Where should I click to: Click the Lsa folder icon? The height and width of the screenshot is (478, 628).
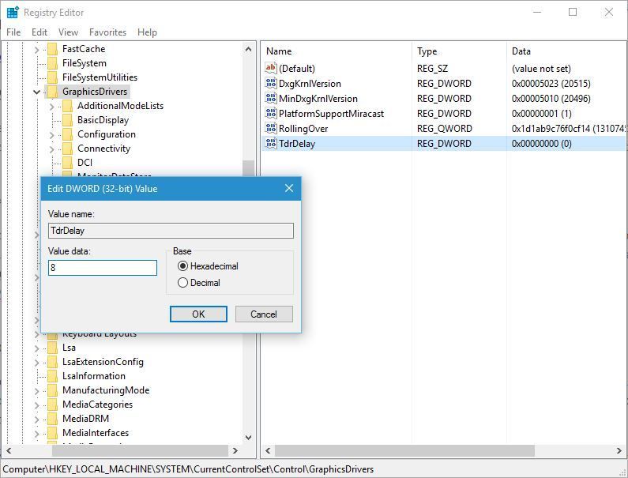point(52,348)
